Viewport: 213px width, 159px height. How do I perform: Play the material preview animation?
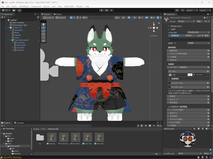(194, 129)
